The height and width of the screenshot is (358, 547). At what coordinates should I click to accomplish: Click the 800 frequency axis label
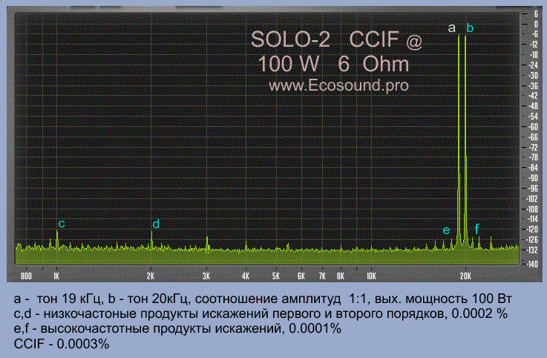26,276
